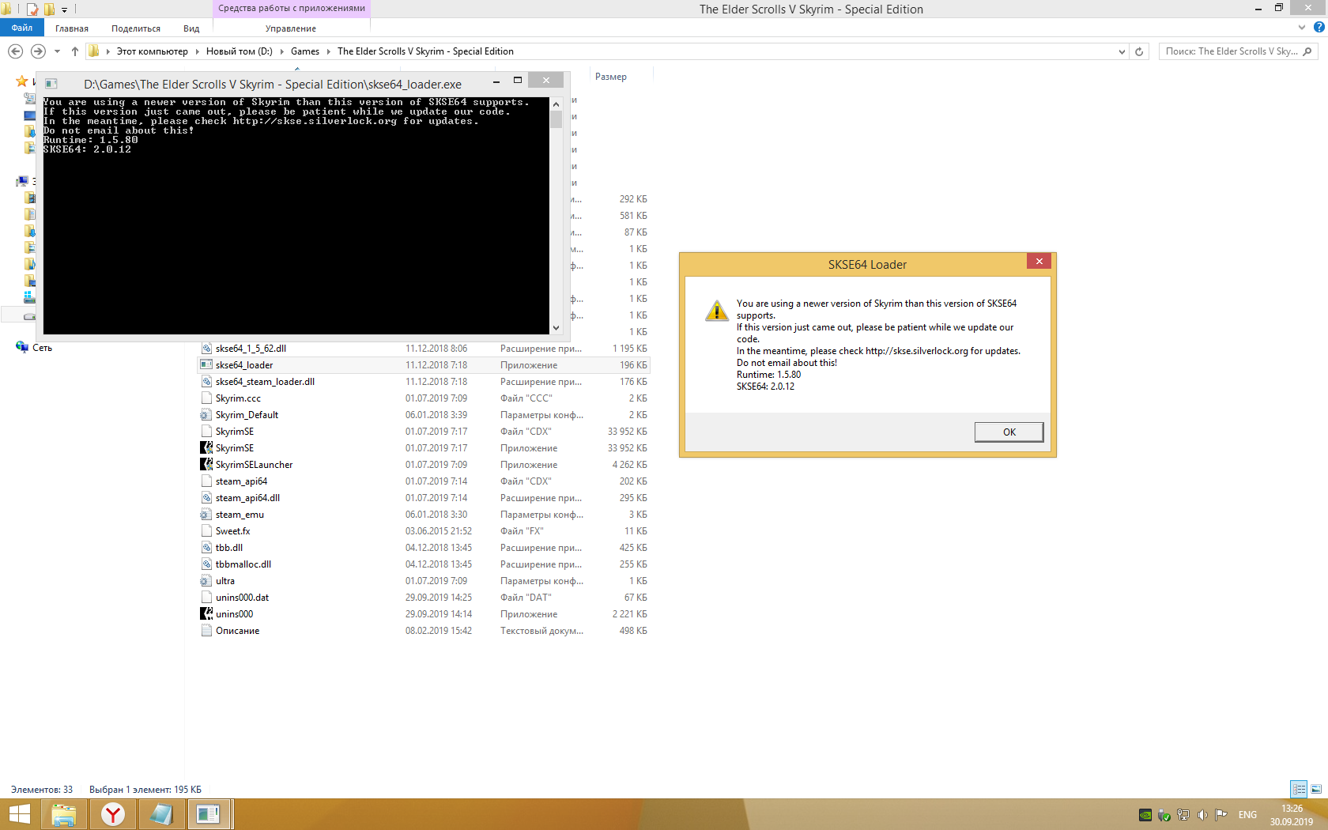The image size is (1328, 830).
Task: Open the Файл menu
Action: (x=22, y=28)
